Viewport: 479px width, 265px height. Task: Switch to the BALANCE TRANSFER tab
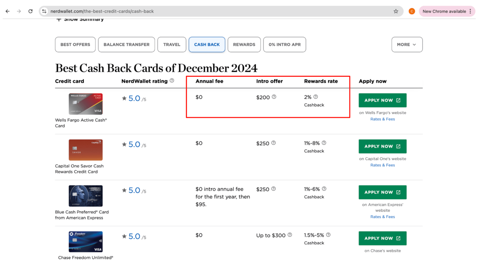click(126, 44)
